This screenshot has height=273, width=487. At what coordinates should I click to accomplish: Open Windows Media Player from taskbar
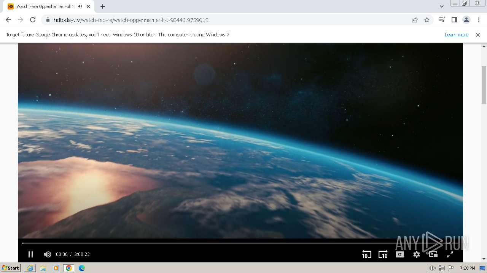56,268
